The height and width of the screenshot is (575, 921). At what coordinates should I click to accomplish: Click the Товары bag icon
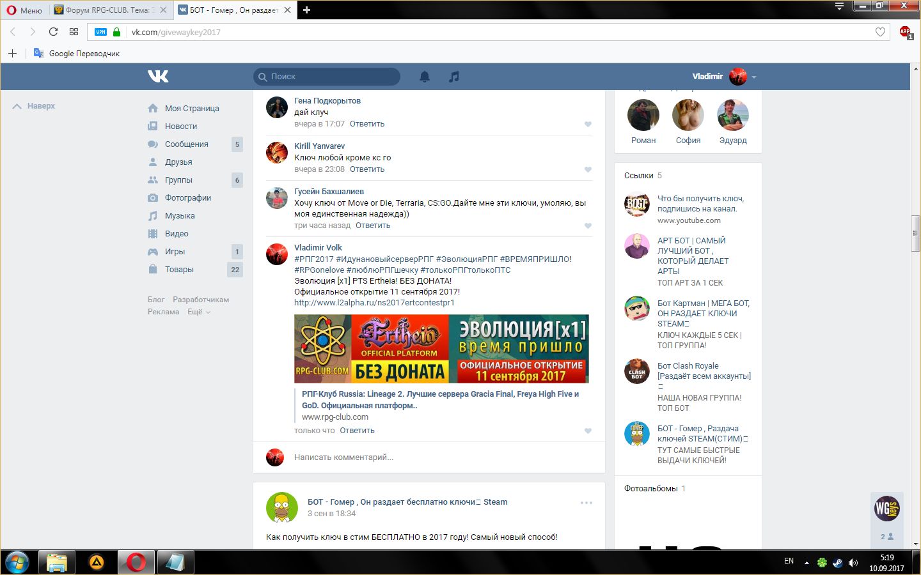pyautogui.click(x=153, y=270)
